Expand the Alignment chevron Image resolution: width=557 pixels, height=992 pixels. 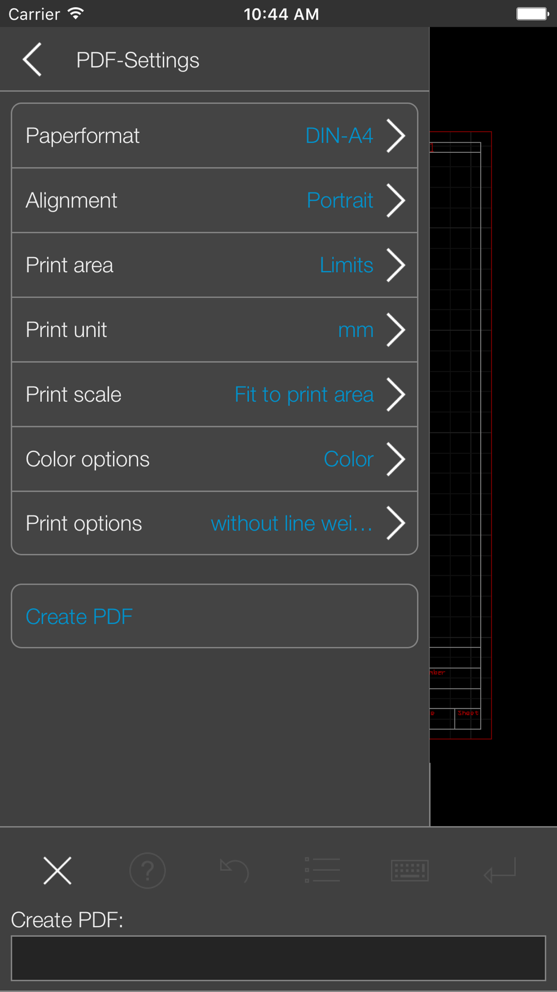click(395, 200)
